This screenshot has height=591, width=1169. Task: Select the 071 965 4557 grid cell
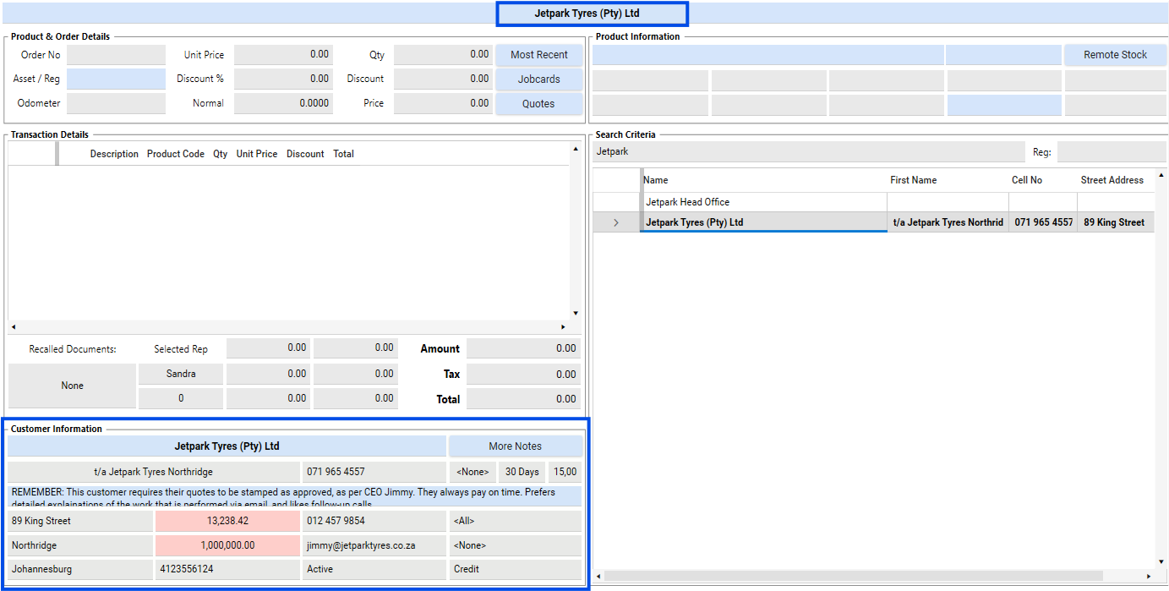(1043, 222)
